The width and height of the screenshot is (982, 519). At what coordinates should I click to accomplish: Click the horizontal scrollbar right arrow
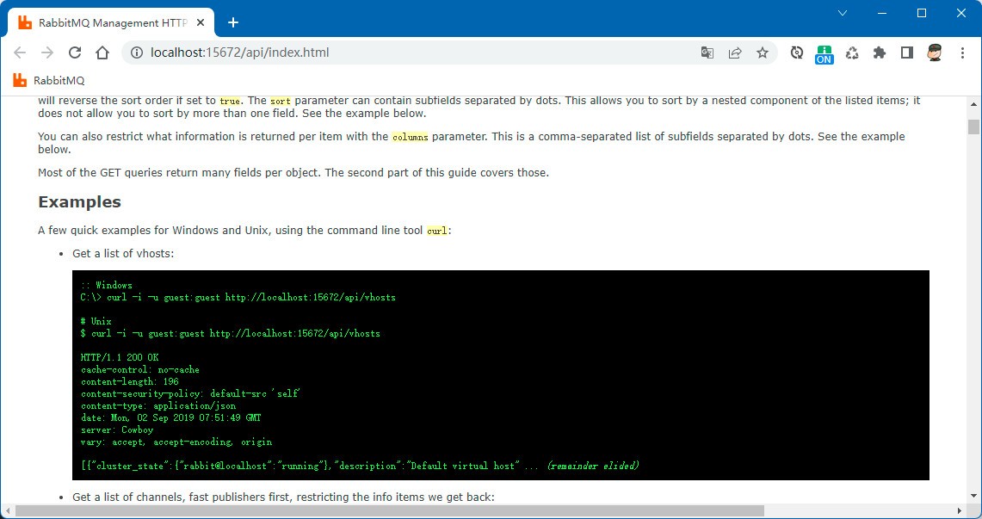click(x=960, y=511)
